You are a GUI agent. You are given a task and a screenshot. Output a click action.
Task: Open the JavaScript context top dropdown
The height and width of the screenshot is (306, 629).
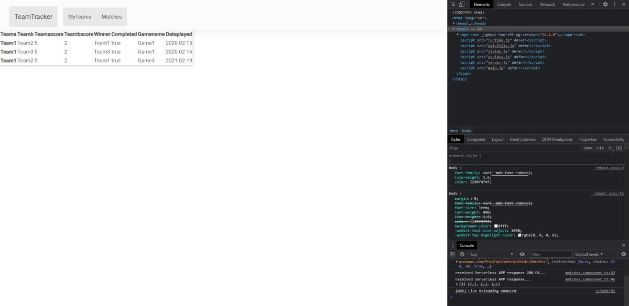pos(493,254)
